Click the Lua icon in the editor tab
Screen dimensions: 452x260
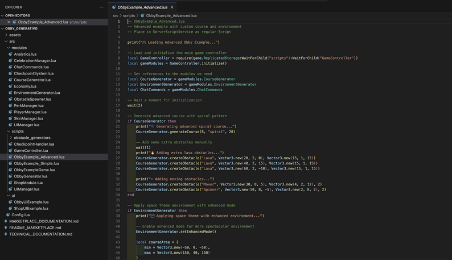tap(114, 7)
